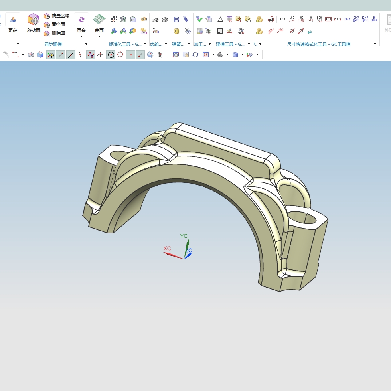
Task: Select the Move Face (移动面) tool
Action: (34, 23)
